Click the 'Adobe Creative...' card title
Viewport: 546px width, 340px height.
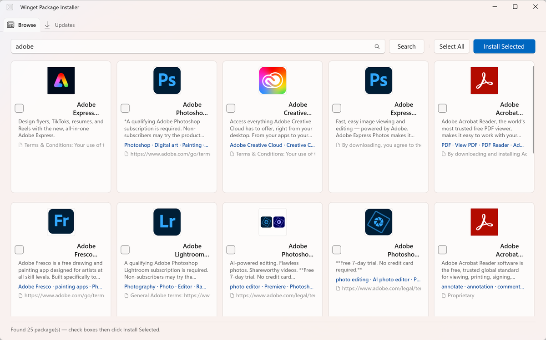pos(298,109)
